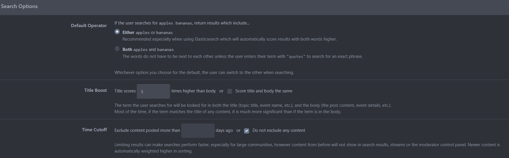Click the Default Operator setting label
The height and width of the screenshot is (158, 509).
[89, 25]
